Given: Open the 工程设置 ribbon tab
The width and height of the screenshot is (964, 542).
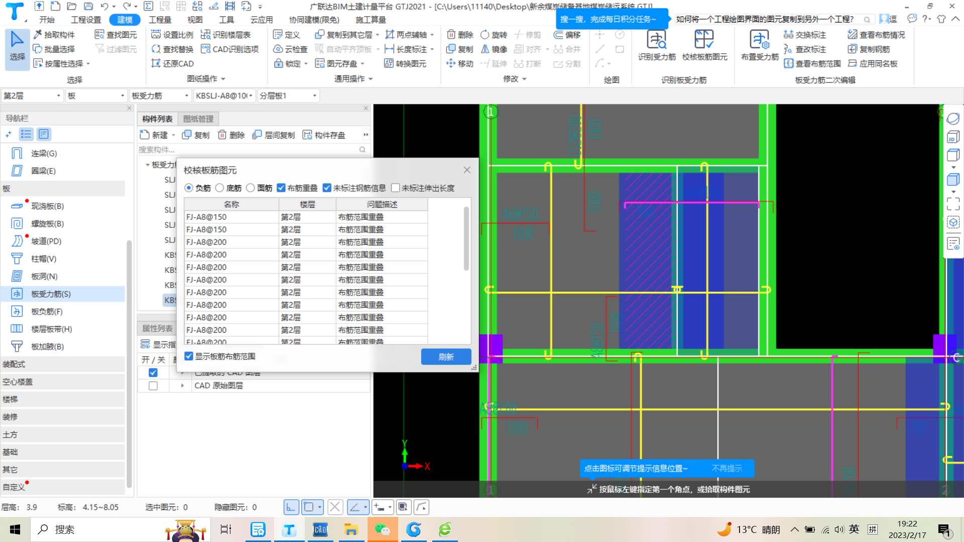Looking at the screenshot, I should (86, 20).
